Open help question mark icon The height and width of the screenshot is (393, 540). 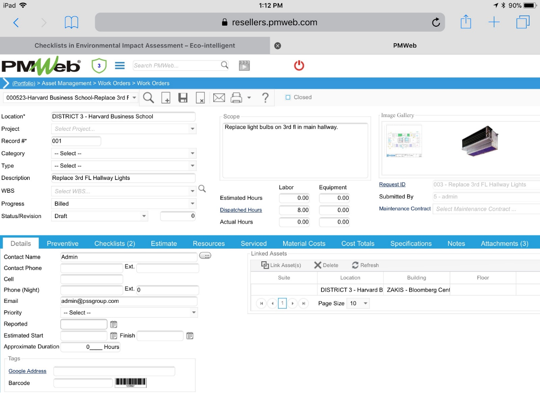point(265,98)
